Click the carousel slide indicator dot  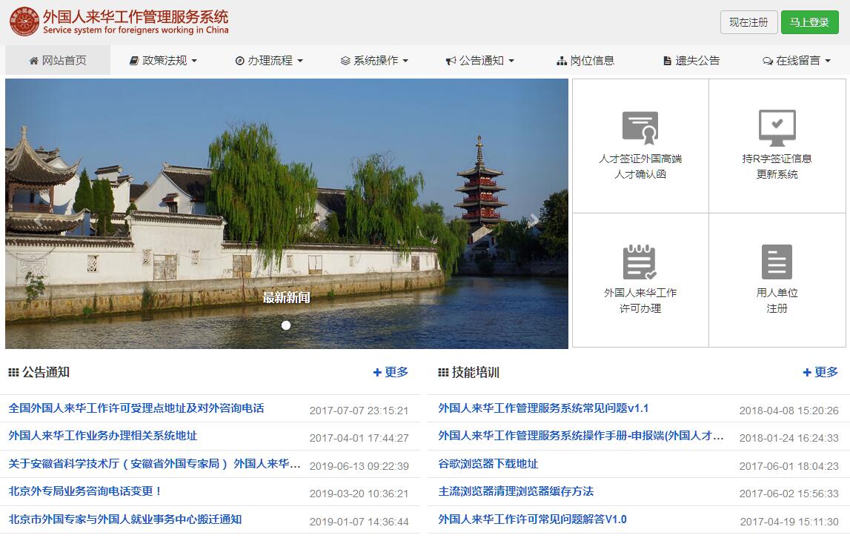286,325
